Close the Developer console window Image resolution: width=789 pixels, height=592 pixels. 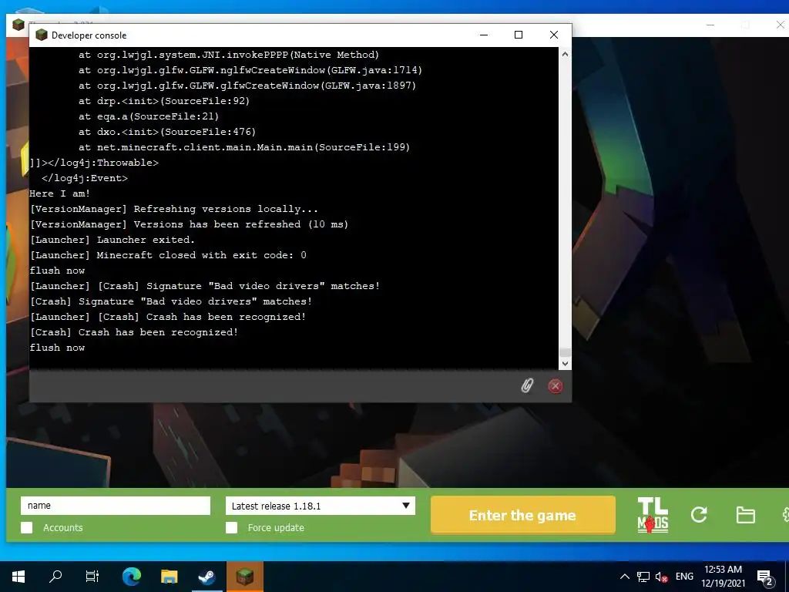[554, 35]
